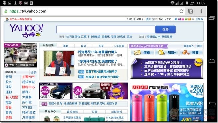
Task: Select the gray theme swatch
Action: pyautogui.click(x=193, y=19)
